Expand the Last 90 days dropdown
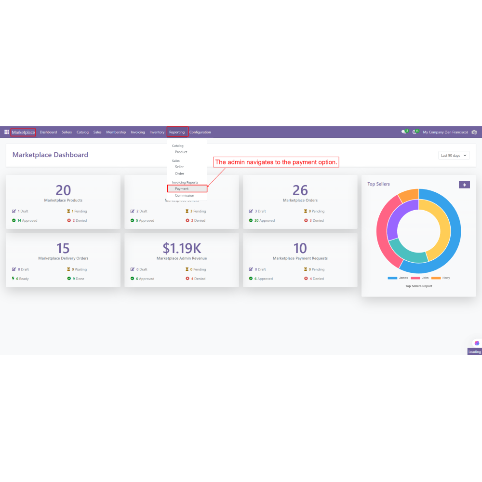The height and width of the screenshot is (482, 482). click(454, 156)
